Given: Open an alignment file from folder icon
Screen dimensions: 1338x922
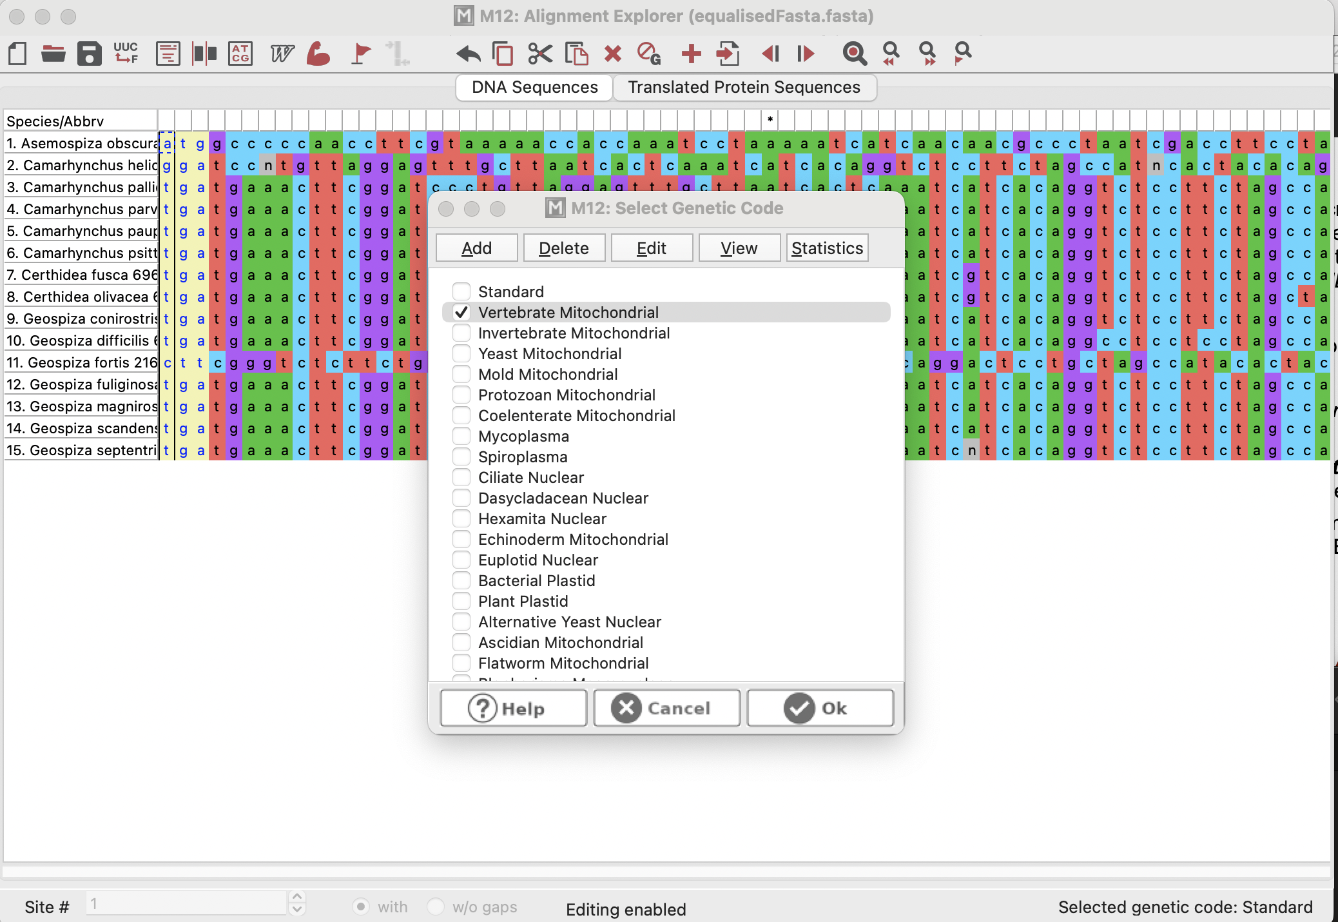Looking at the screenshot, I should coord(53,54).
